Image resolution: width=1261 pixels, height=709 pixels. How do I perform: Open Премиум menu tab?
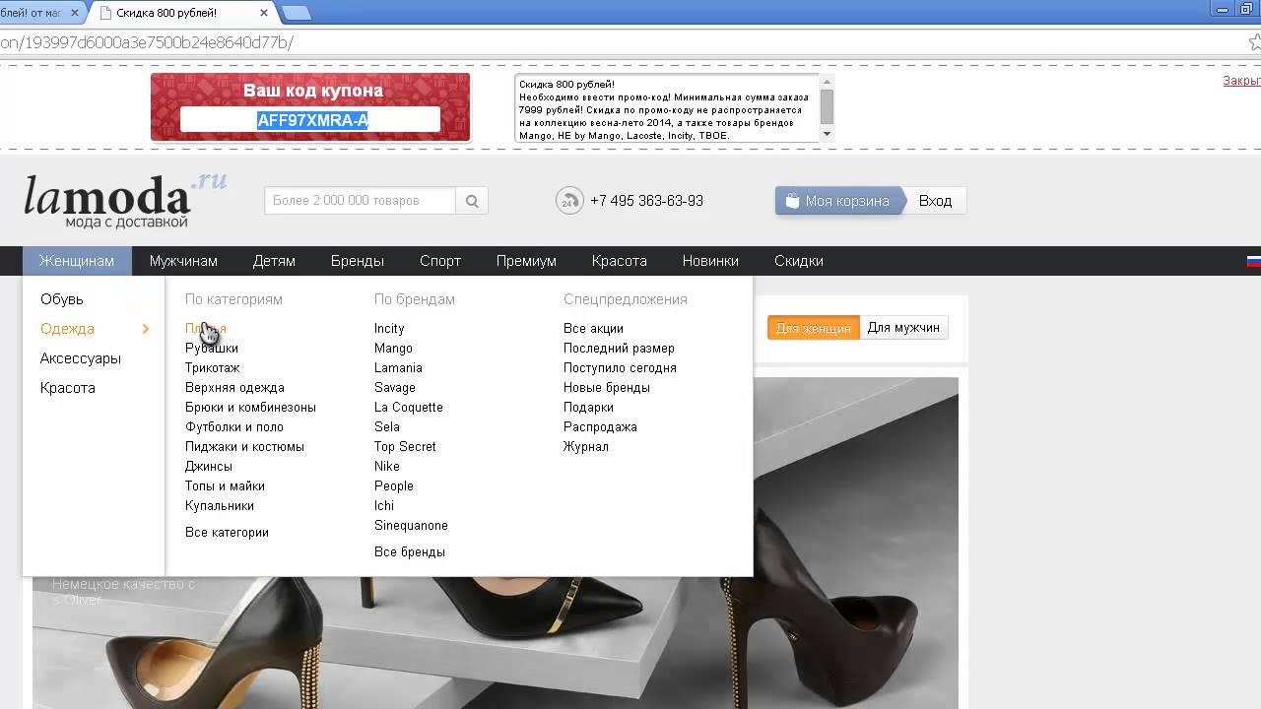coord(526,261)
